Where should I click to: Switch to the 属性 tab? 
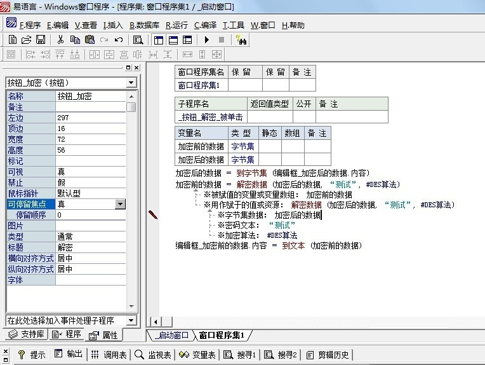coord(103,335)
